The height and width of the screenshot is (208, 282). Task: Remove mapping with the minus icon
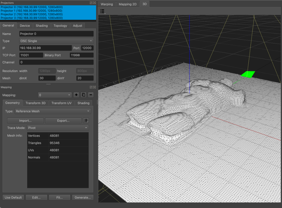point(91,95)
